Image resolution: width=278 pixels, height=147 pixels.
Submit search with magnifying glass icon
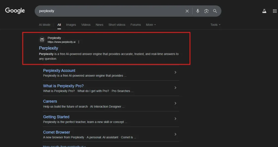tap(215, 11)
